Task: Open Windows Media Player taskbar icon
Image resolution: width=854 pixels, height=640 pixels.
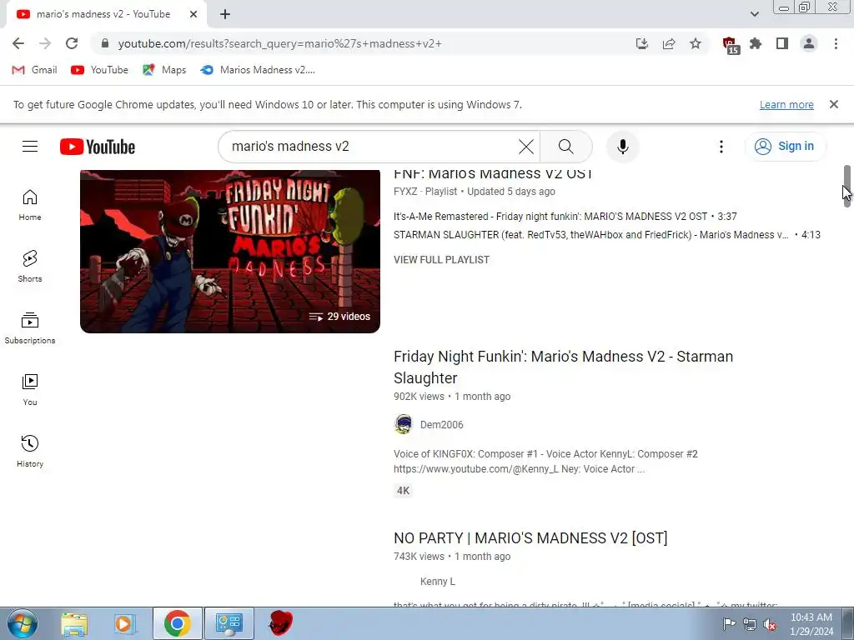Action: coord(124,623)
